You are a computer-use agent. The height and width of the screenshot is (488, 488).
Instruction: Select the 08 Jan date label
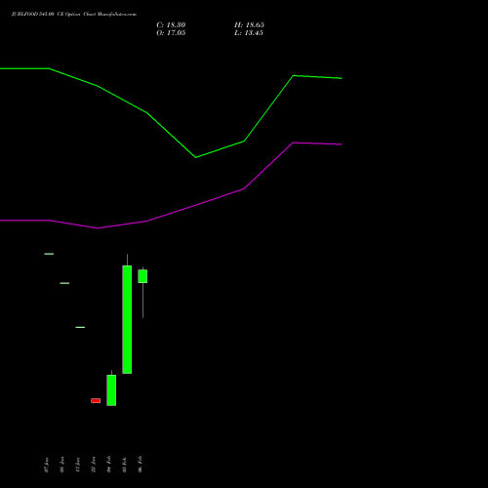click(61, 465)
